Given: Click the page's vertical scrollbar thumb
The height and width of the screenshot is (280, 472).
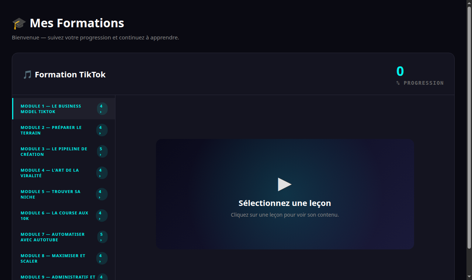Looking at the screenshot, I should pos(469,127).
